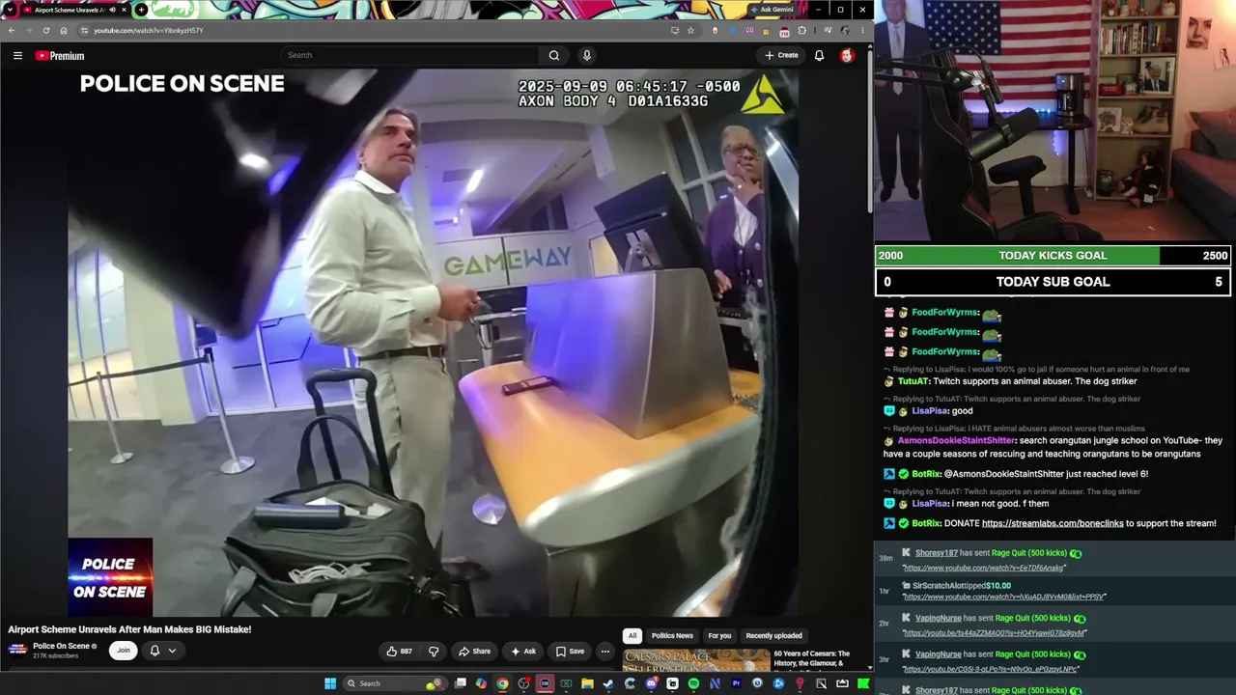Screen dimensions: 1236x695
Task: Open the YouTube account avatar menu
Action: pyautogui.click(x=847, y=55)
